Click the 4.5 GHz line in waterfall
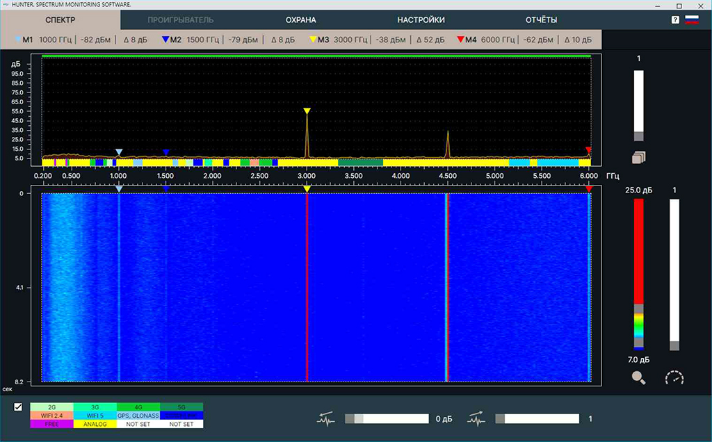712x442 pixels. pos(447,287)
